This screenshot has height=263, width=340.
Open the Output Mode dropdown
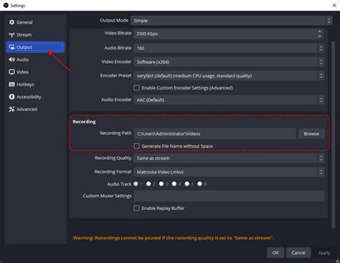[x=231, y=21]
